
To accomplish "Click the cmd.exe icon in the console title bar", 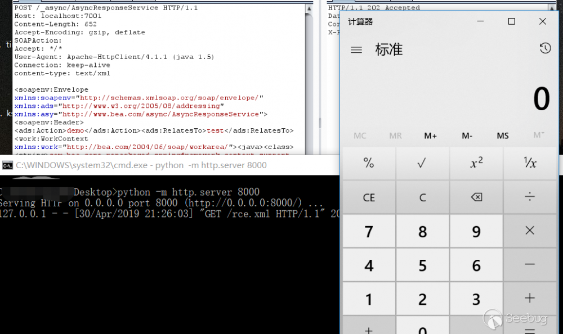I will (7, 165).
